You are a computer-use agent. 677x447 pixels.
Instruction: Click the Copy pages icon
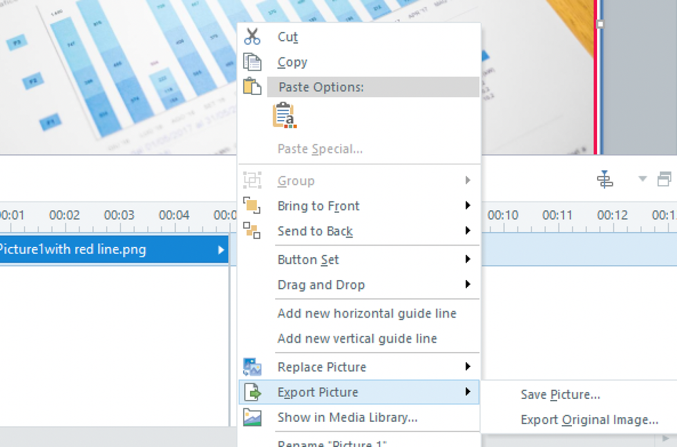pyautogui.click(x=252, y=62)
